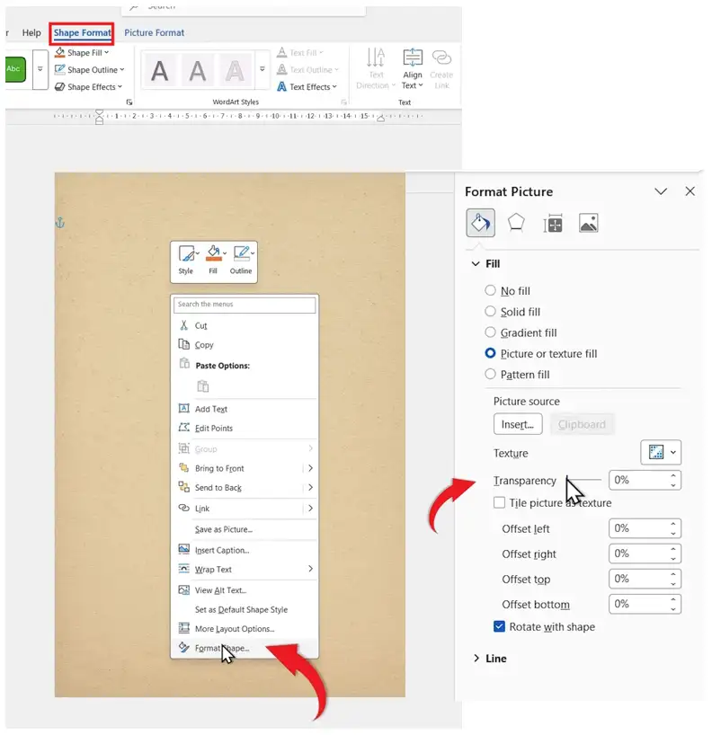Image resolution: width=712 pixels, height=735 pixels.
Task: Select the Layout & Properties tab icon
Action: (553, 223)
